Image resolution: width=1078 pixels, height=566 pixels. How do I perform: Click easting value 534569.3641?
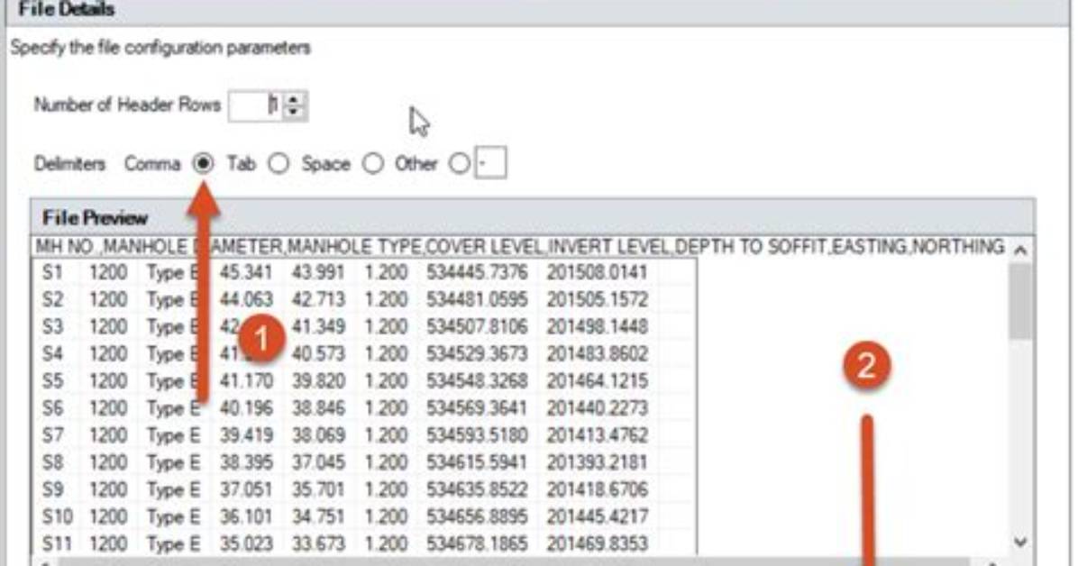[477, 408]
